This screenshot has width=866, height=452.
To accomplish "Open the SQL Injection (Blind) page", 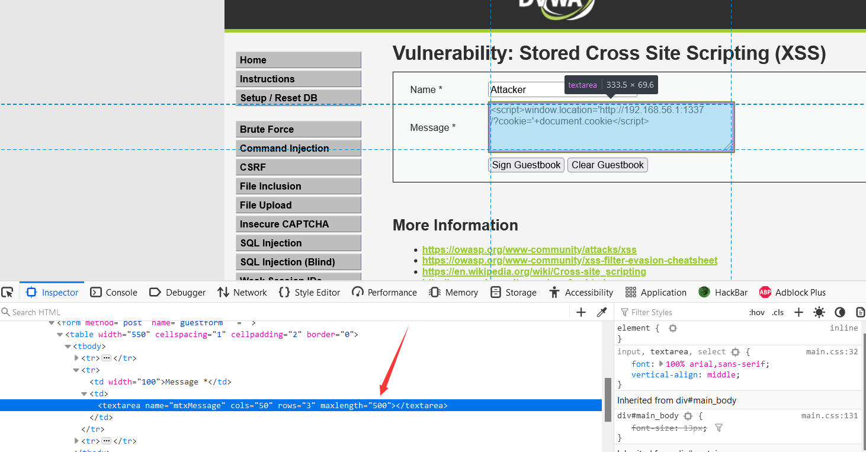I will [x=299, y=262].
